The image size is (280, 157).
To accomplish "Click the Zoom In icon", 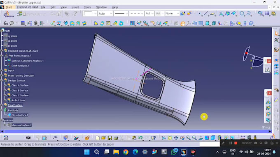I will pos(188,138).
